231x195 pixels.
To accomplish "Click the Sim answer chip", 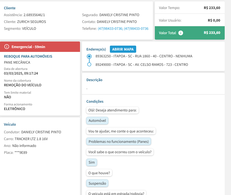I will tap(92, 162).
